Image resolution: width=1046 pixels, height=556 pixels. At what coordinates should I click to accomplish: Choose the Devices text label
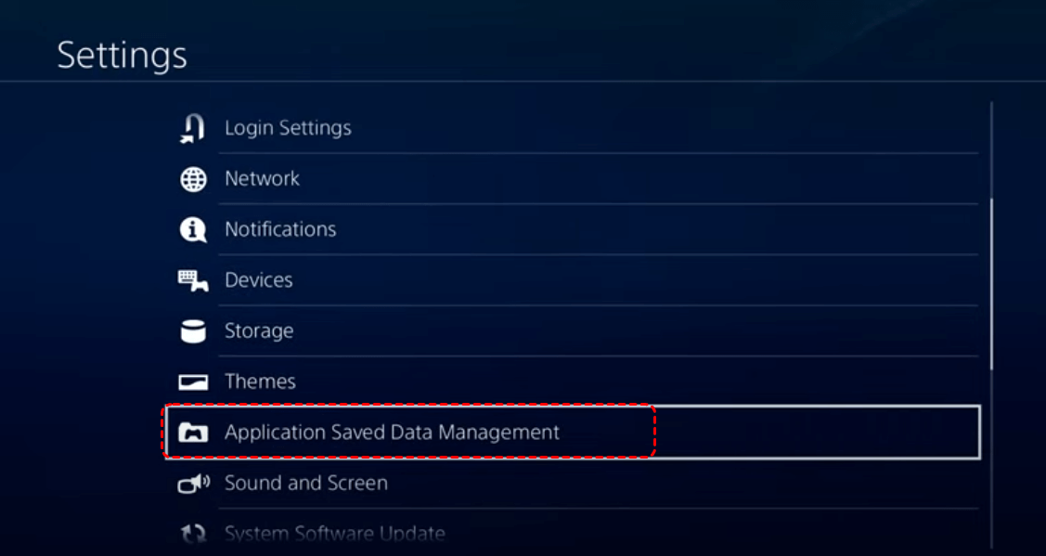click(258, 280)
